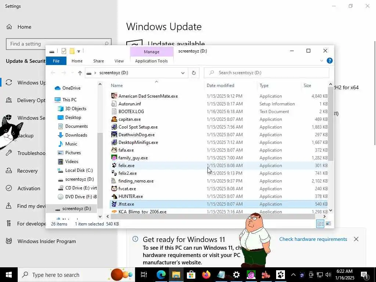Select the fvcat.exe cat icon
This screenshot has width=376, height=282.
click(x=114, y=188)
